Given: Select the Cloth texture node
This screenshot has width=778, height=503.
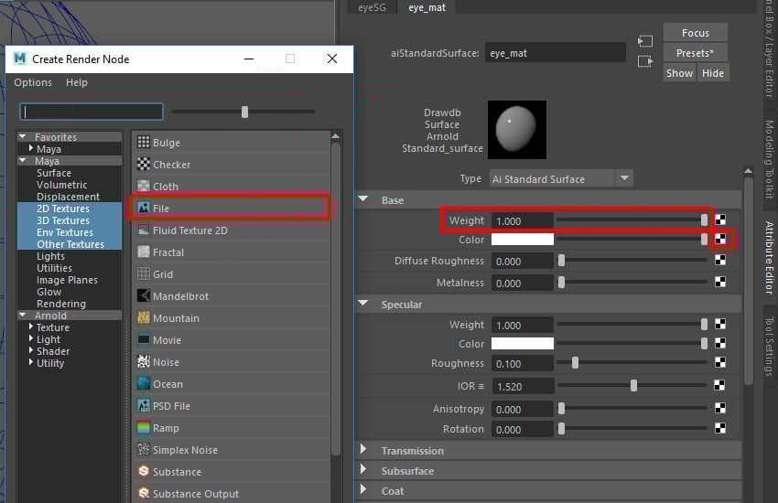Looking at the screenshot, I should [232, 187].
